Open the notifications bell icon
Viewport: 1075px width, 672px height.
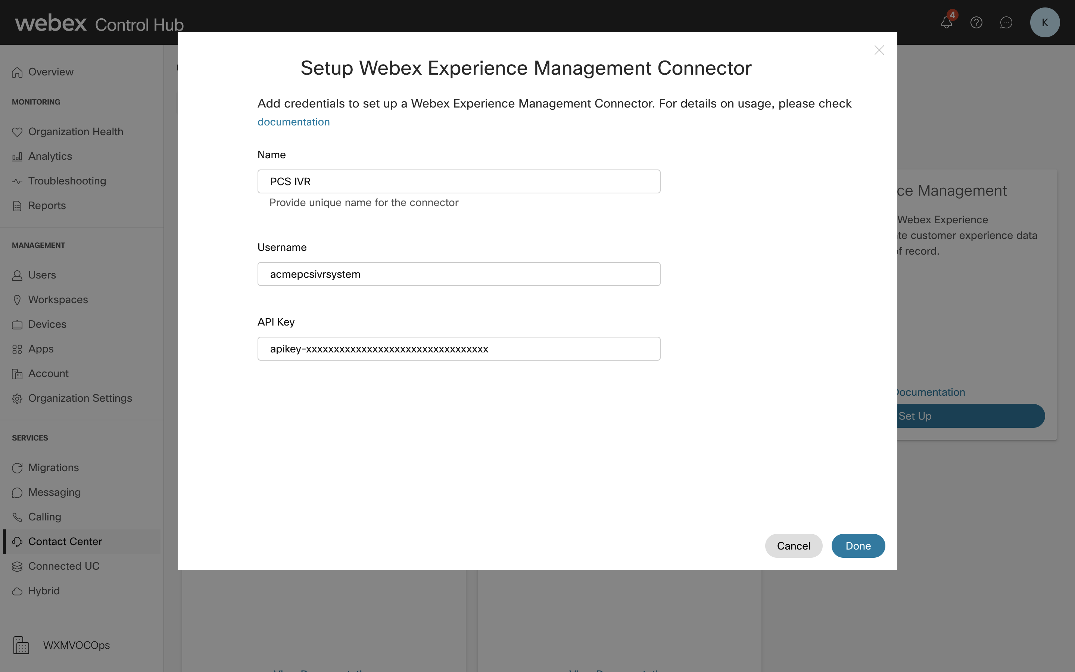[946, 23]
